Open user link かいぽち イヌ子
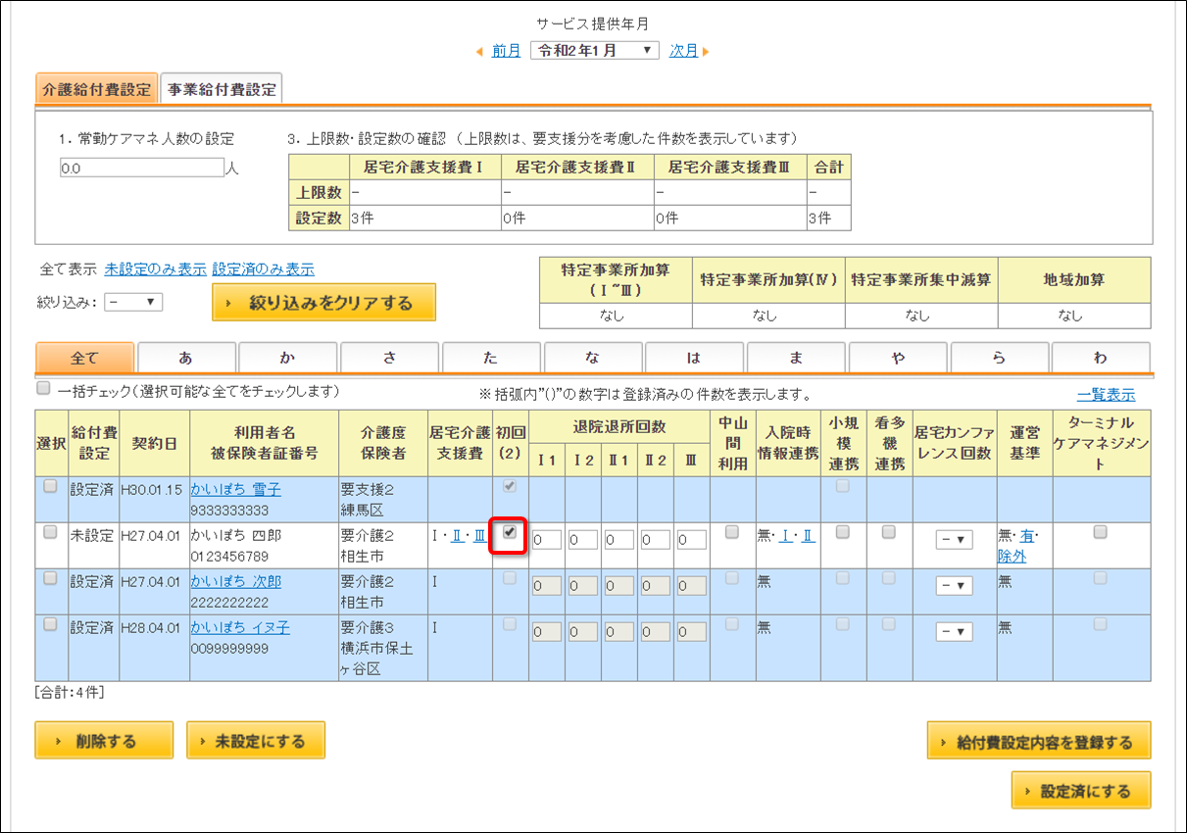The image size is (1187, 833). tap(240, 627)
